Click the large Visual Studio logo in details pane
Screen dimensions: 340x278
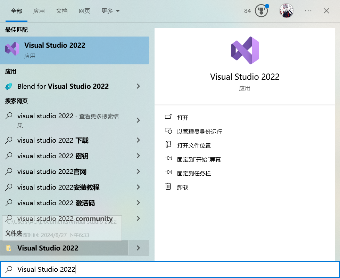click(x=245, y=50)
